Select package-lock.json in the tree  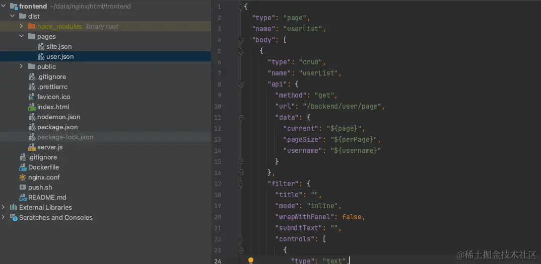65,137
